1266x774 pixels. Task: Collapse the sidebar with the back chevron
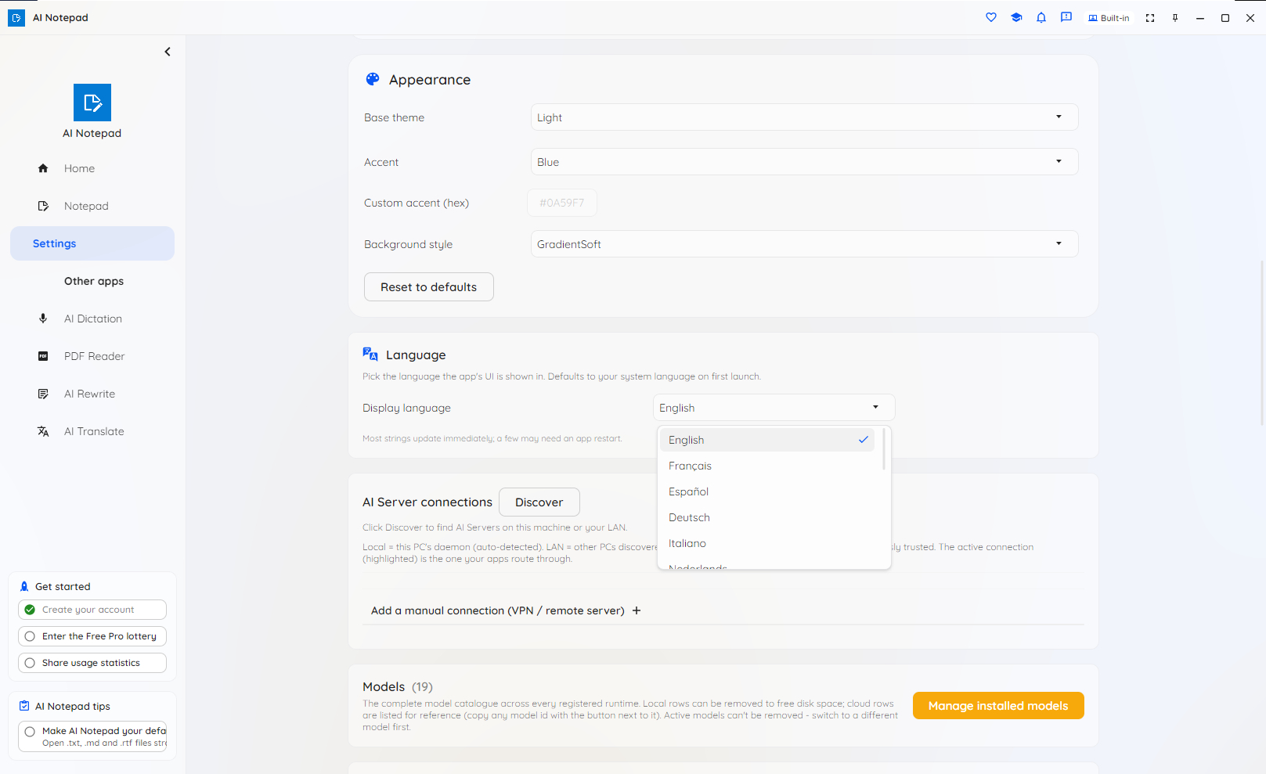point(168,52)
